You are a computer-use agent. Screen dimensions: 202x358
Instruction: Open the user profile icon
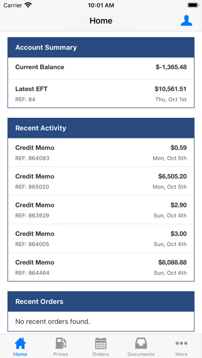[x=186, y=21]
